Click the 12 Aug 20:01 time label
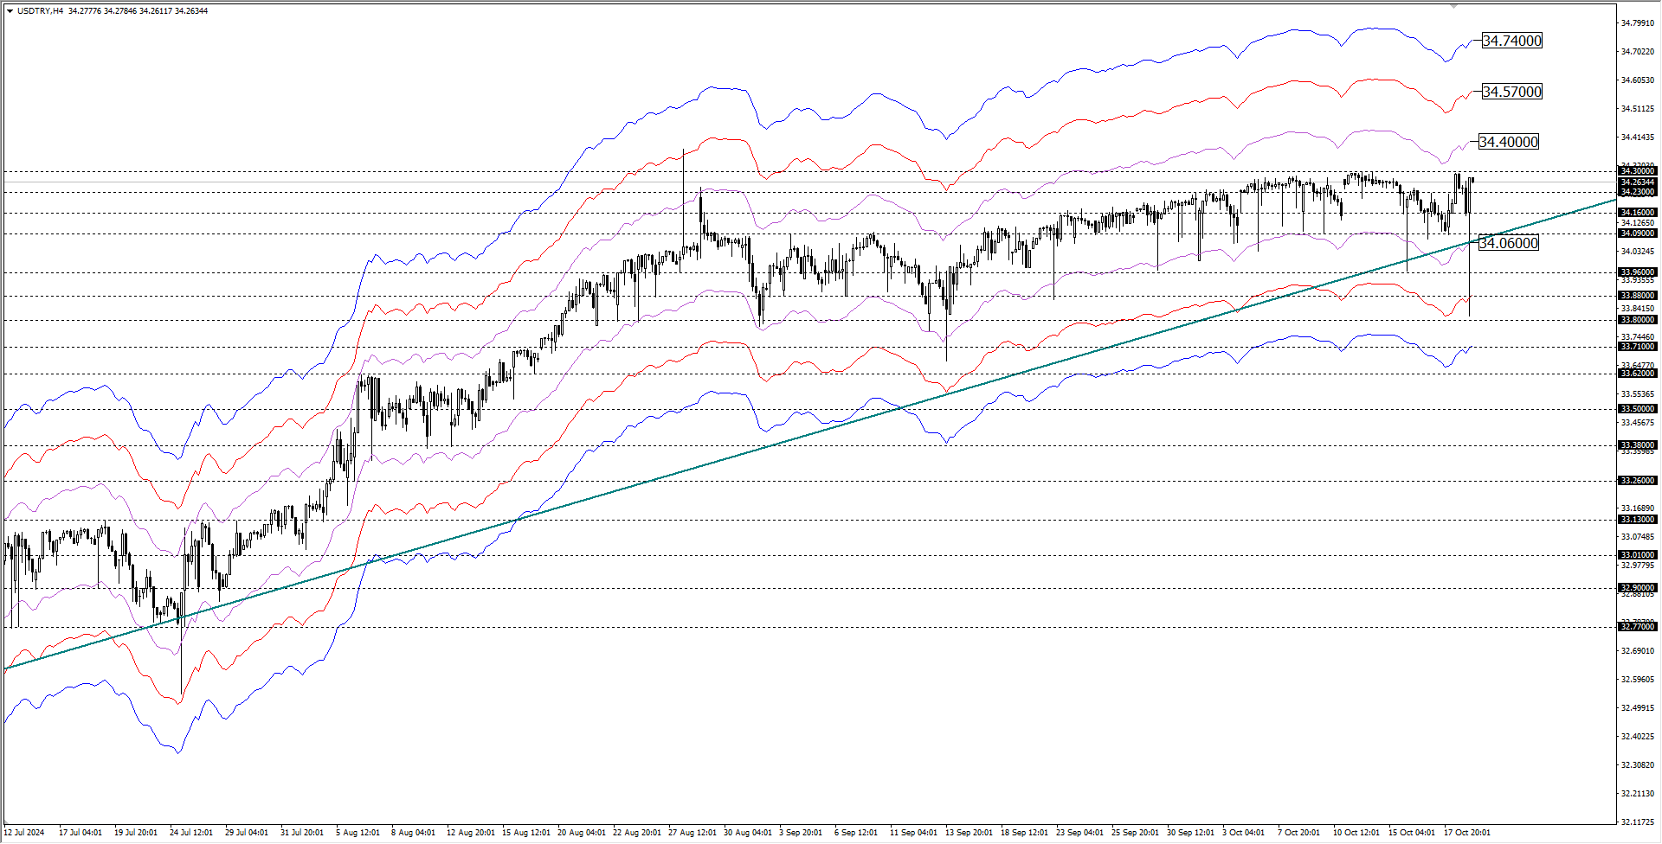The width and height of the screenshot is (1662, 844). (x=471, y=833)
